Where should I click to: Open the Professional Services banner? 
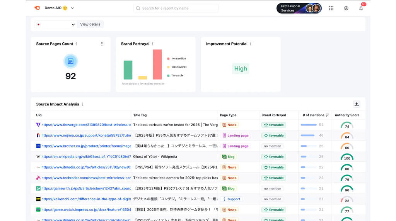[299, 8]
